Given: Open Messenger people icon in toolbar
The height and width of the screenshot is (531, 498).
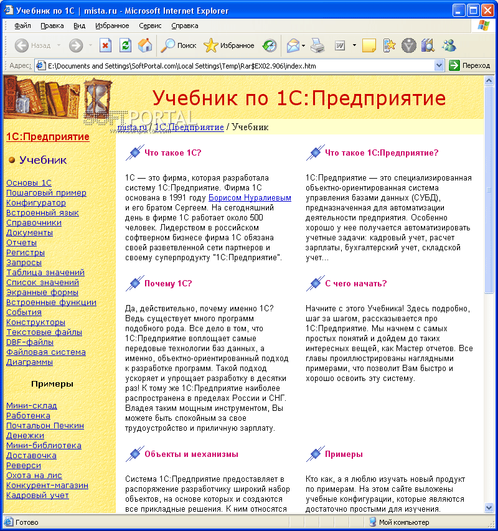Looking at the screenshot, I should tap(449, 45).
